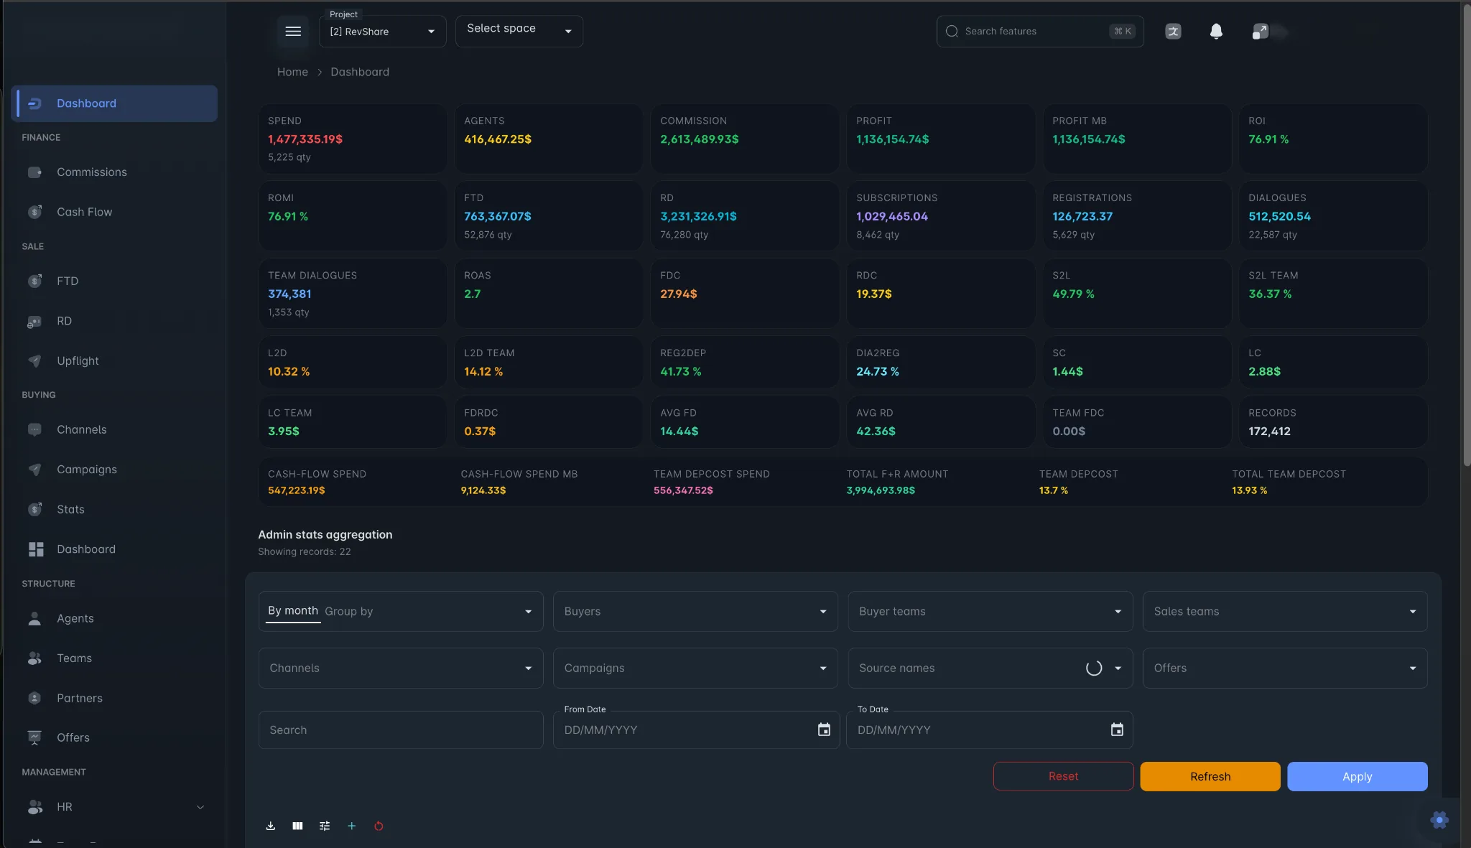Click the RECORDS value 172,412
1471x848 pixels.
pyautogui.click(x=1269, y=431)
